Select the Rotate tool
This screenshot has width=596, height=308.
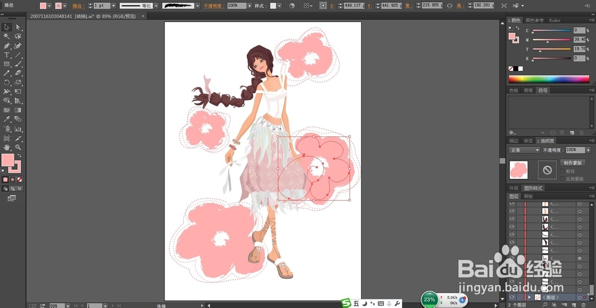coord(7,82)
